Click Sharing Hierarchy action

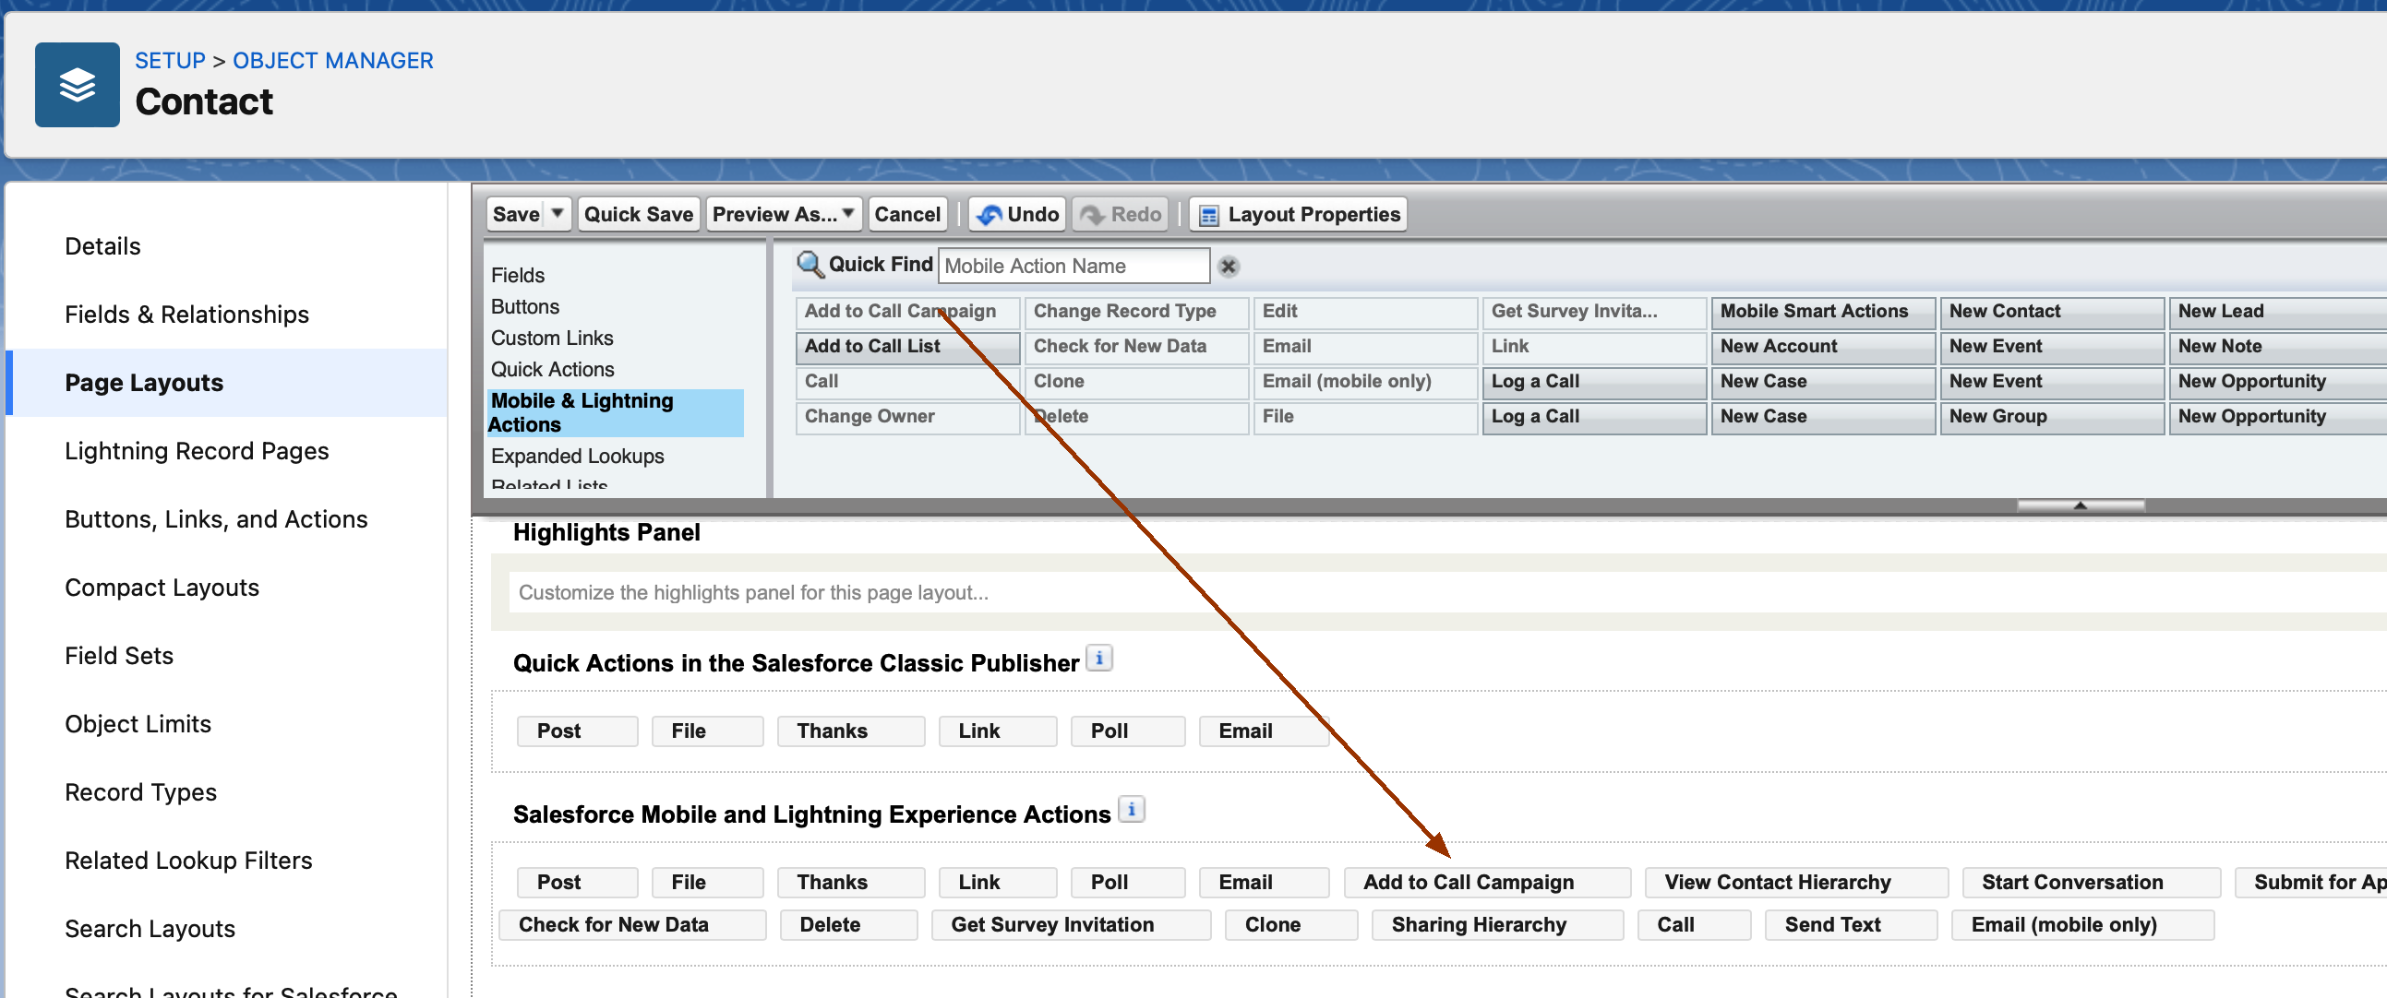tap(1497, 926)
